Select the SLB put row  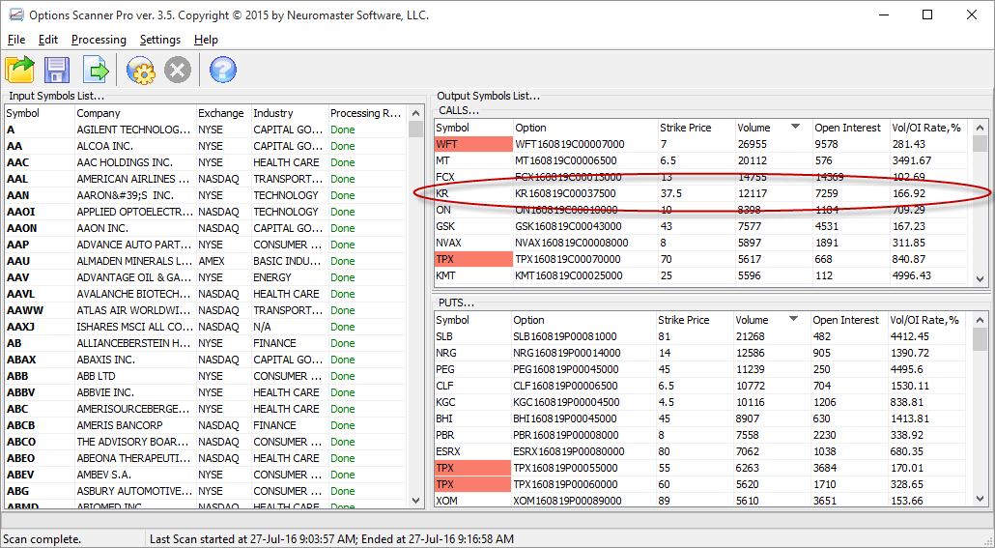[x=702, y=336]
